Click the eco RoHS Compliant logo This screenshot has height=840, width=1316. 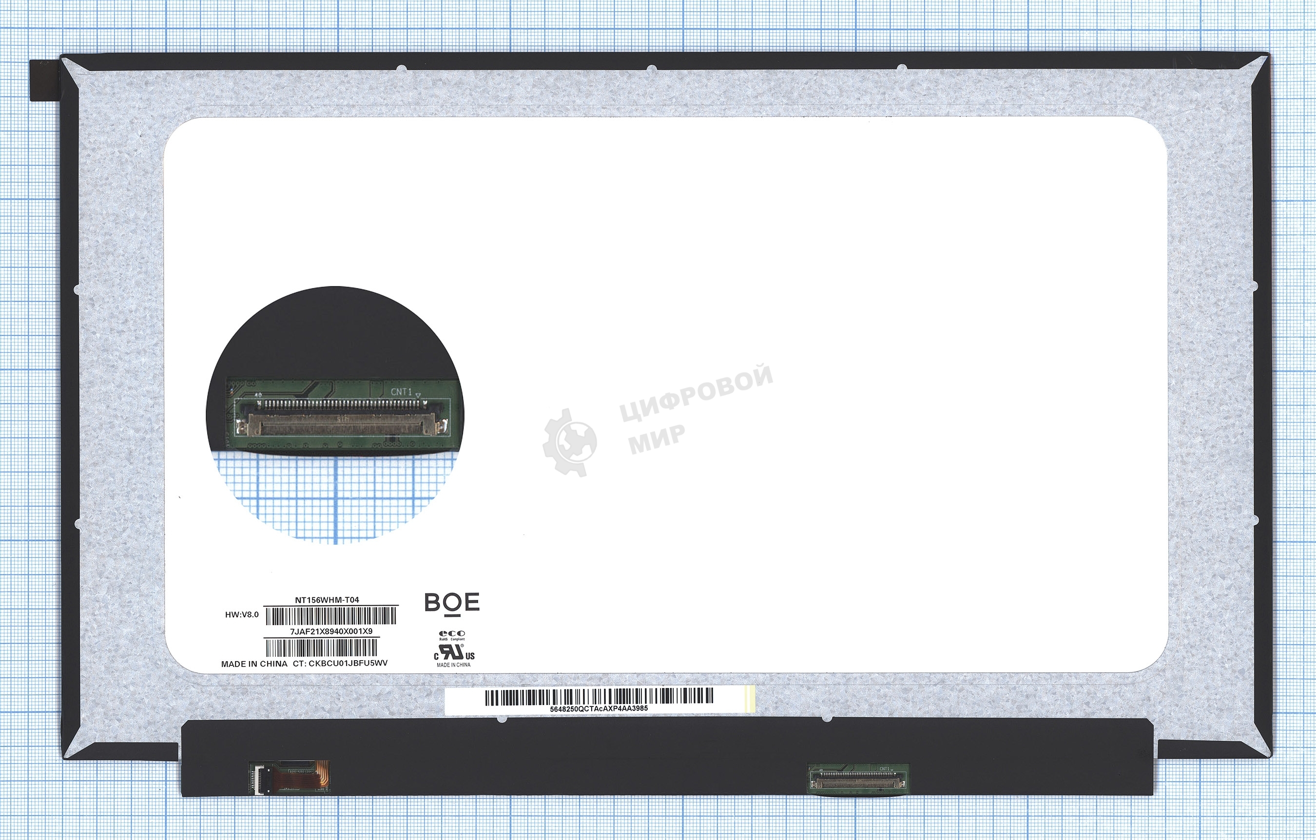(x=452, y=635)
